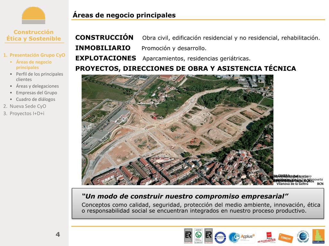Click 'Aparcamientos, residencias geriátricas.' text
Screen dimensions: 329x246
[196, 59]
